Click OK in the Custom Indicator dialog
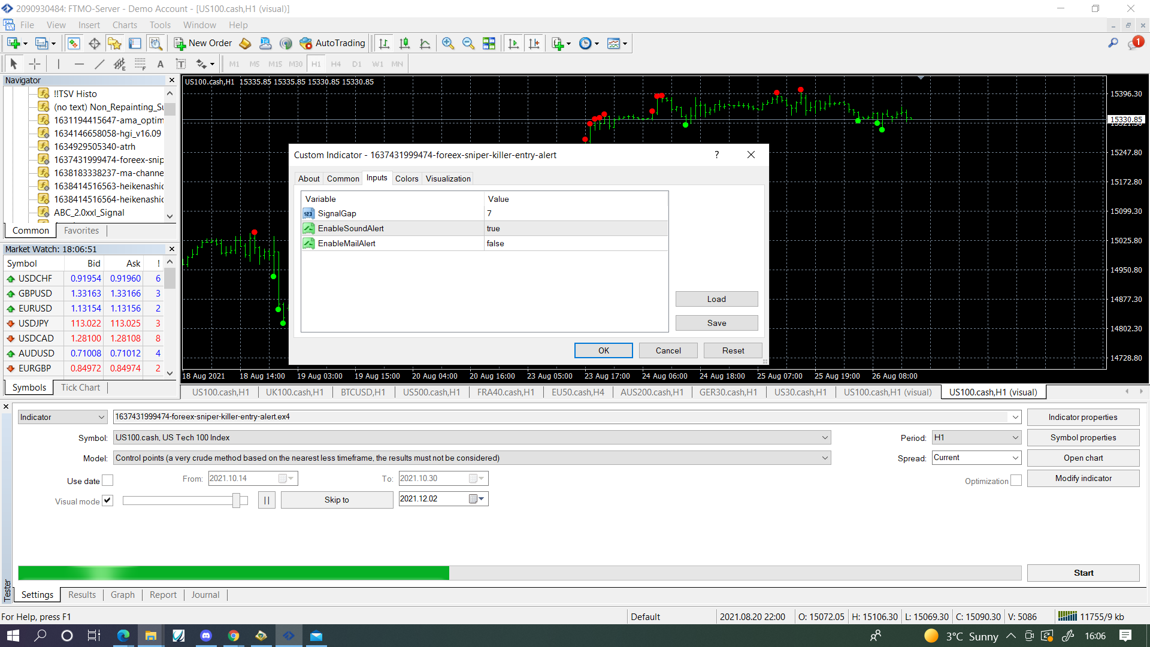This screenshot has width=1150, height=647. point(604,350)
